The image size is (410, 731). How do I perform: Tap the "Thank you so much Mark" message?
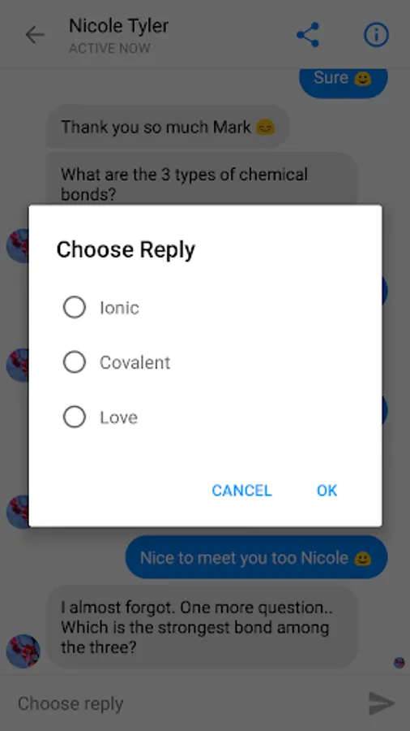pyautogui.click(x=168, y=127)
